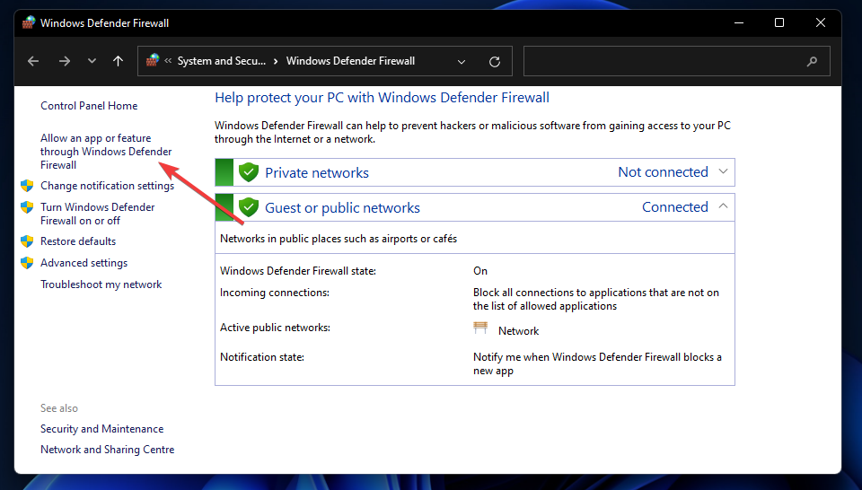Image resolution: width=862 pixels, height=490 pixels.
Task: Click Incoming connections label
Action: point(275,293)
